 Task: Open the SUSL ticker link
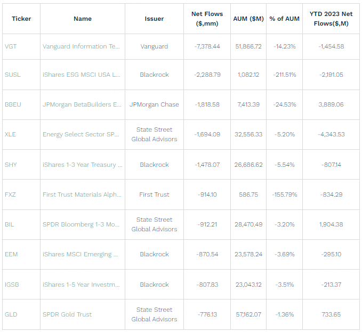pyautogui.click(x=12, y=75)
